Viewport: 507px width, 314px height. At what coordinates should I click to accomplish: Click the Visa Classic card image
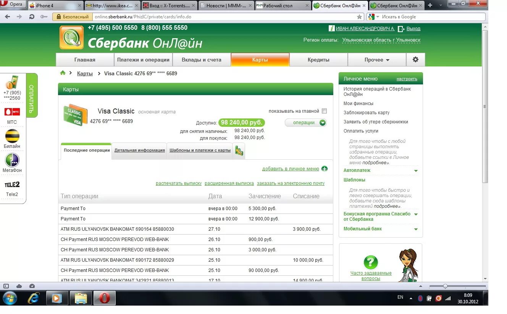tap(75, 115)
